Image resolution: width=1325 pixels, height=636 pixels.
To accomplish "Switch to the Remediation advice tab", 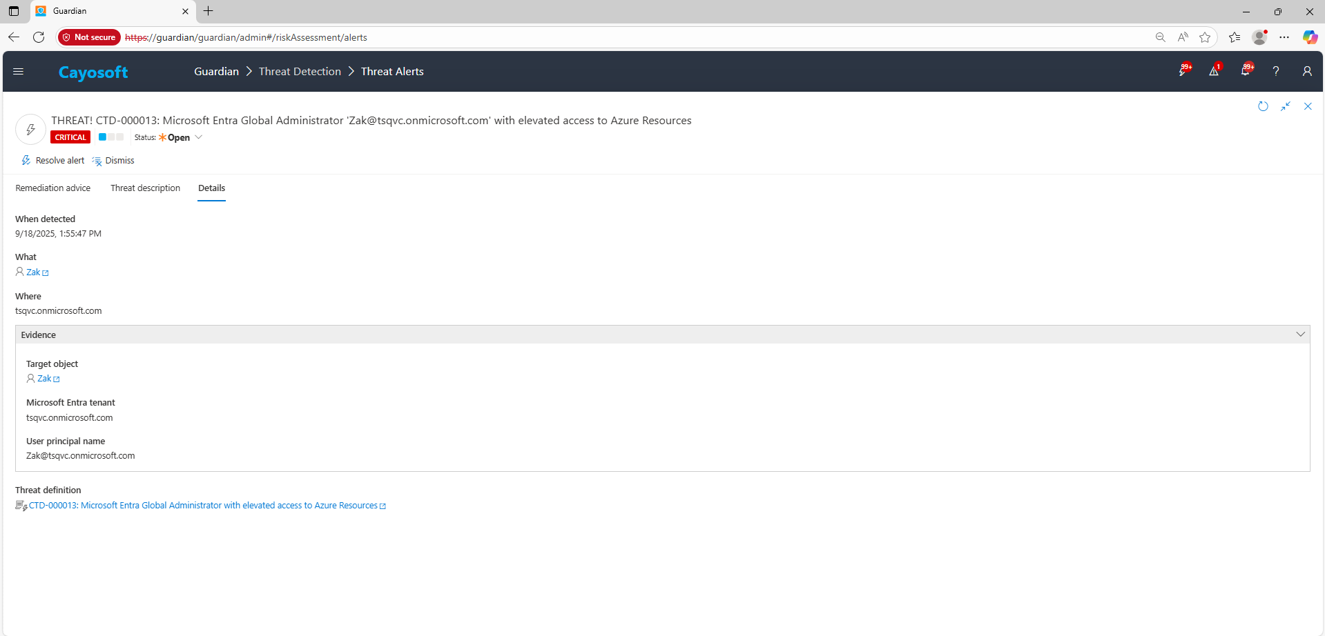I will tap(53, 188).
